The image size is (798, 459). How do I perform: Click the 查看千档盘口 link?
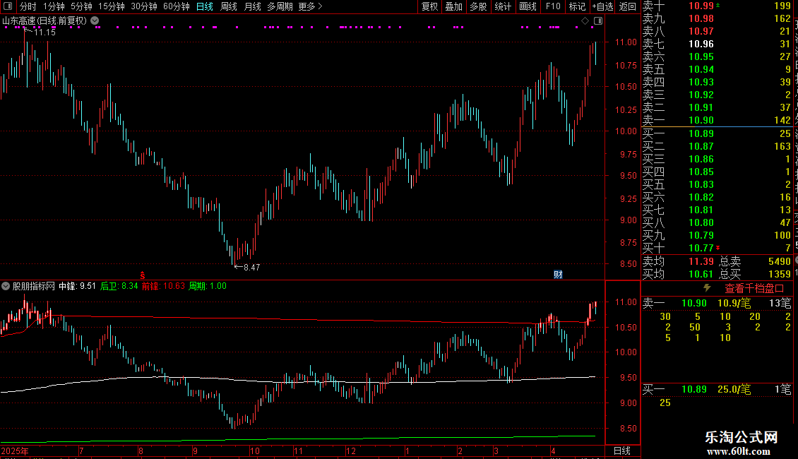754,289
